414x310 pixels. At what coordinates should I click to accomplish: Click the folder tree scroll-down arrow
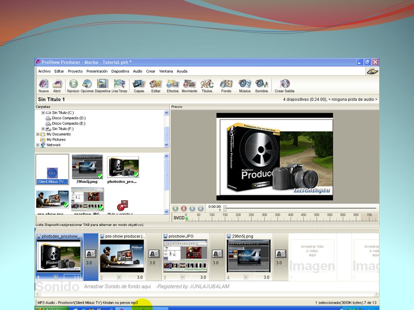point(166,145)
